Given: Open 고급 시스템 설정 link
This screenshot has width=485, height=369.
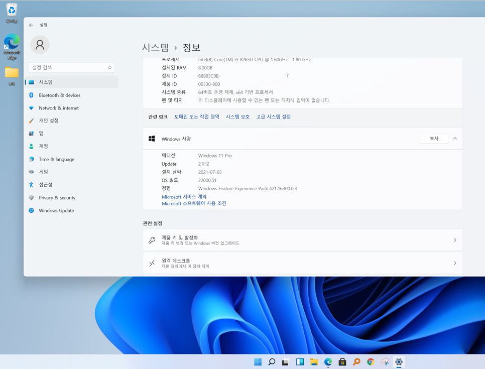Looking at the screenshot, I should (x=274, y=116).
